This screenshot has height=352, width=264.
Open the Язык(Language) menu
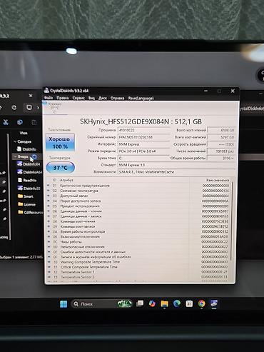[x=141, y=98]
